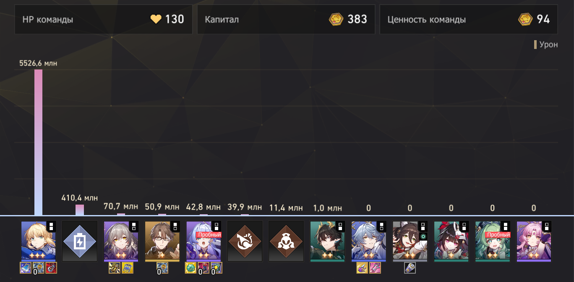Select the Ценность команды panel

469,19
